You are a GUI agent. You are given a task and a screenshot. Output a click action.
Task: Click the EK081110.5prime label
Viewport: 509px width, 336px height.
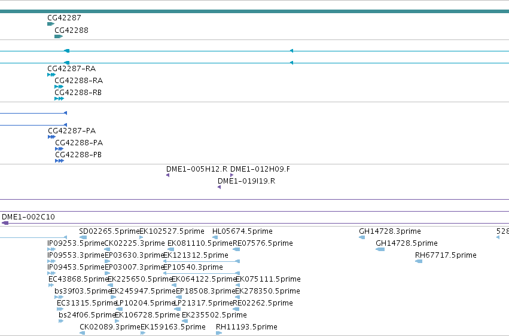[x=200, y=243]
